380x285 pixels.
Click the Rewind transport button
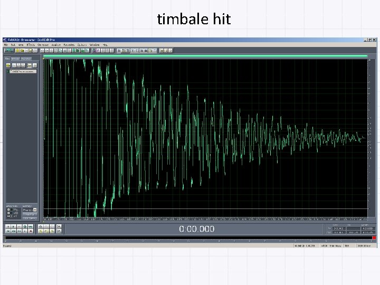tap(14, 231)
